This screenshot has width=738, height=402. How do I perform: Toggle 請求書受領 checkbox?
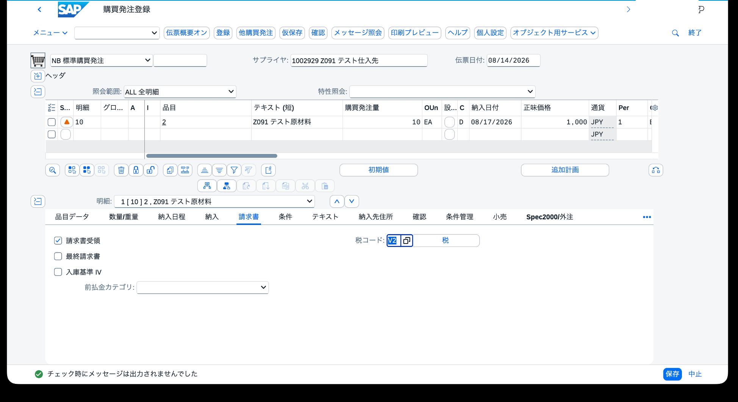coord(58,241)
